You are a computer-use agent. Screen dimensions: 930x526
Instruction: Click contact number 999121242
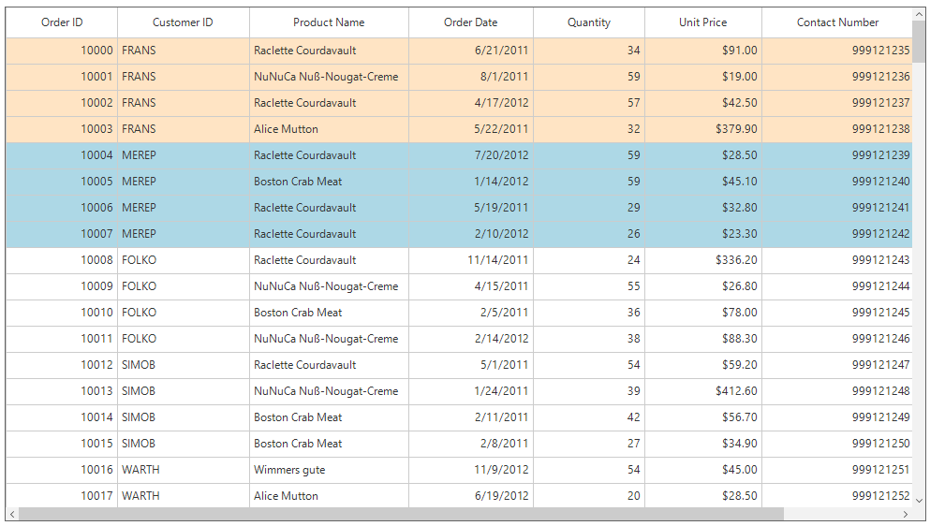(837, 234)
